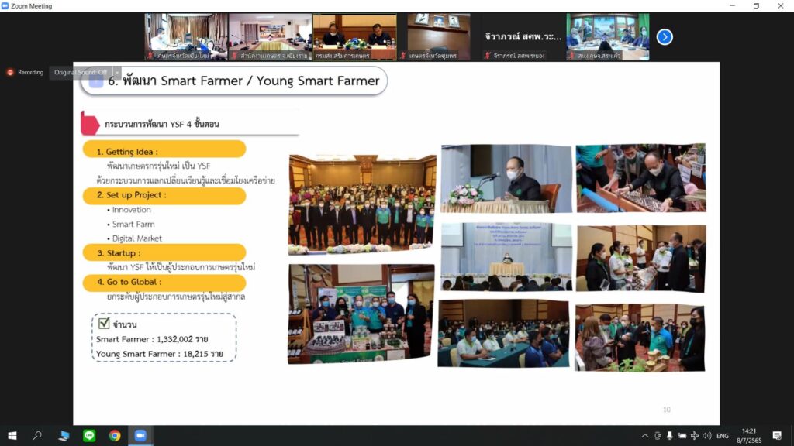Switch to Zoom via its taskbar icon
The width and height of the screenshot is (794, 446).
pos(140,436)
